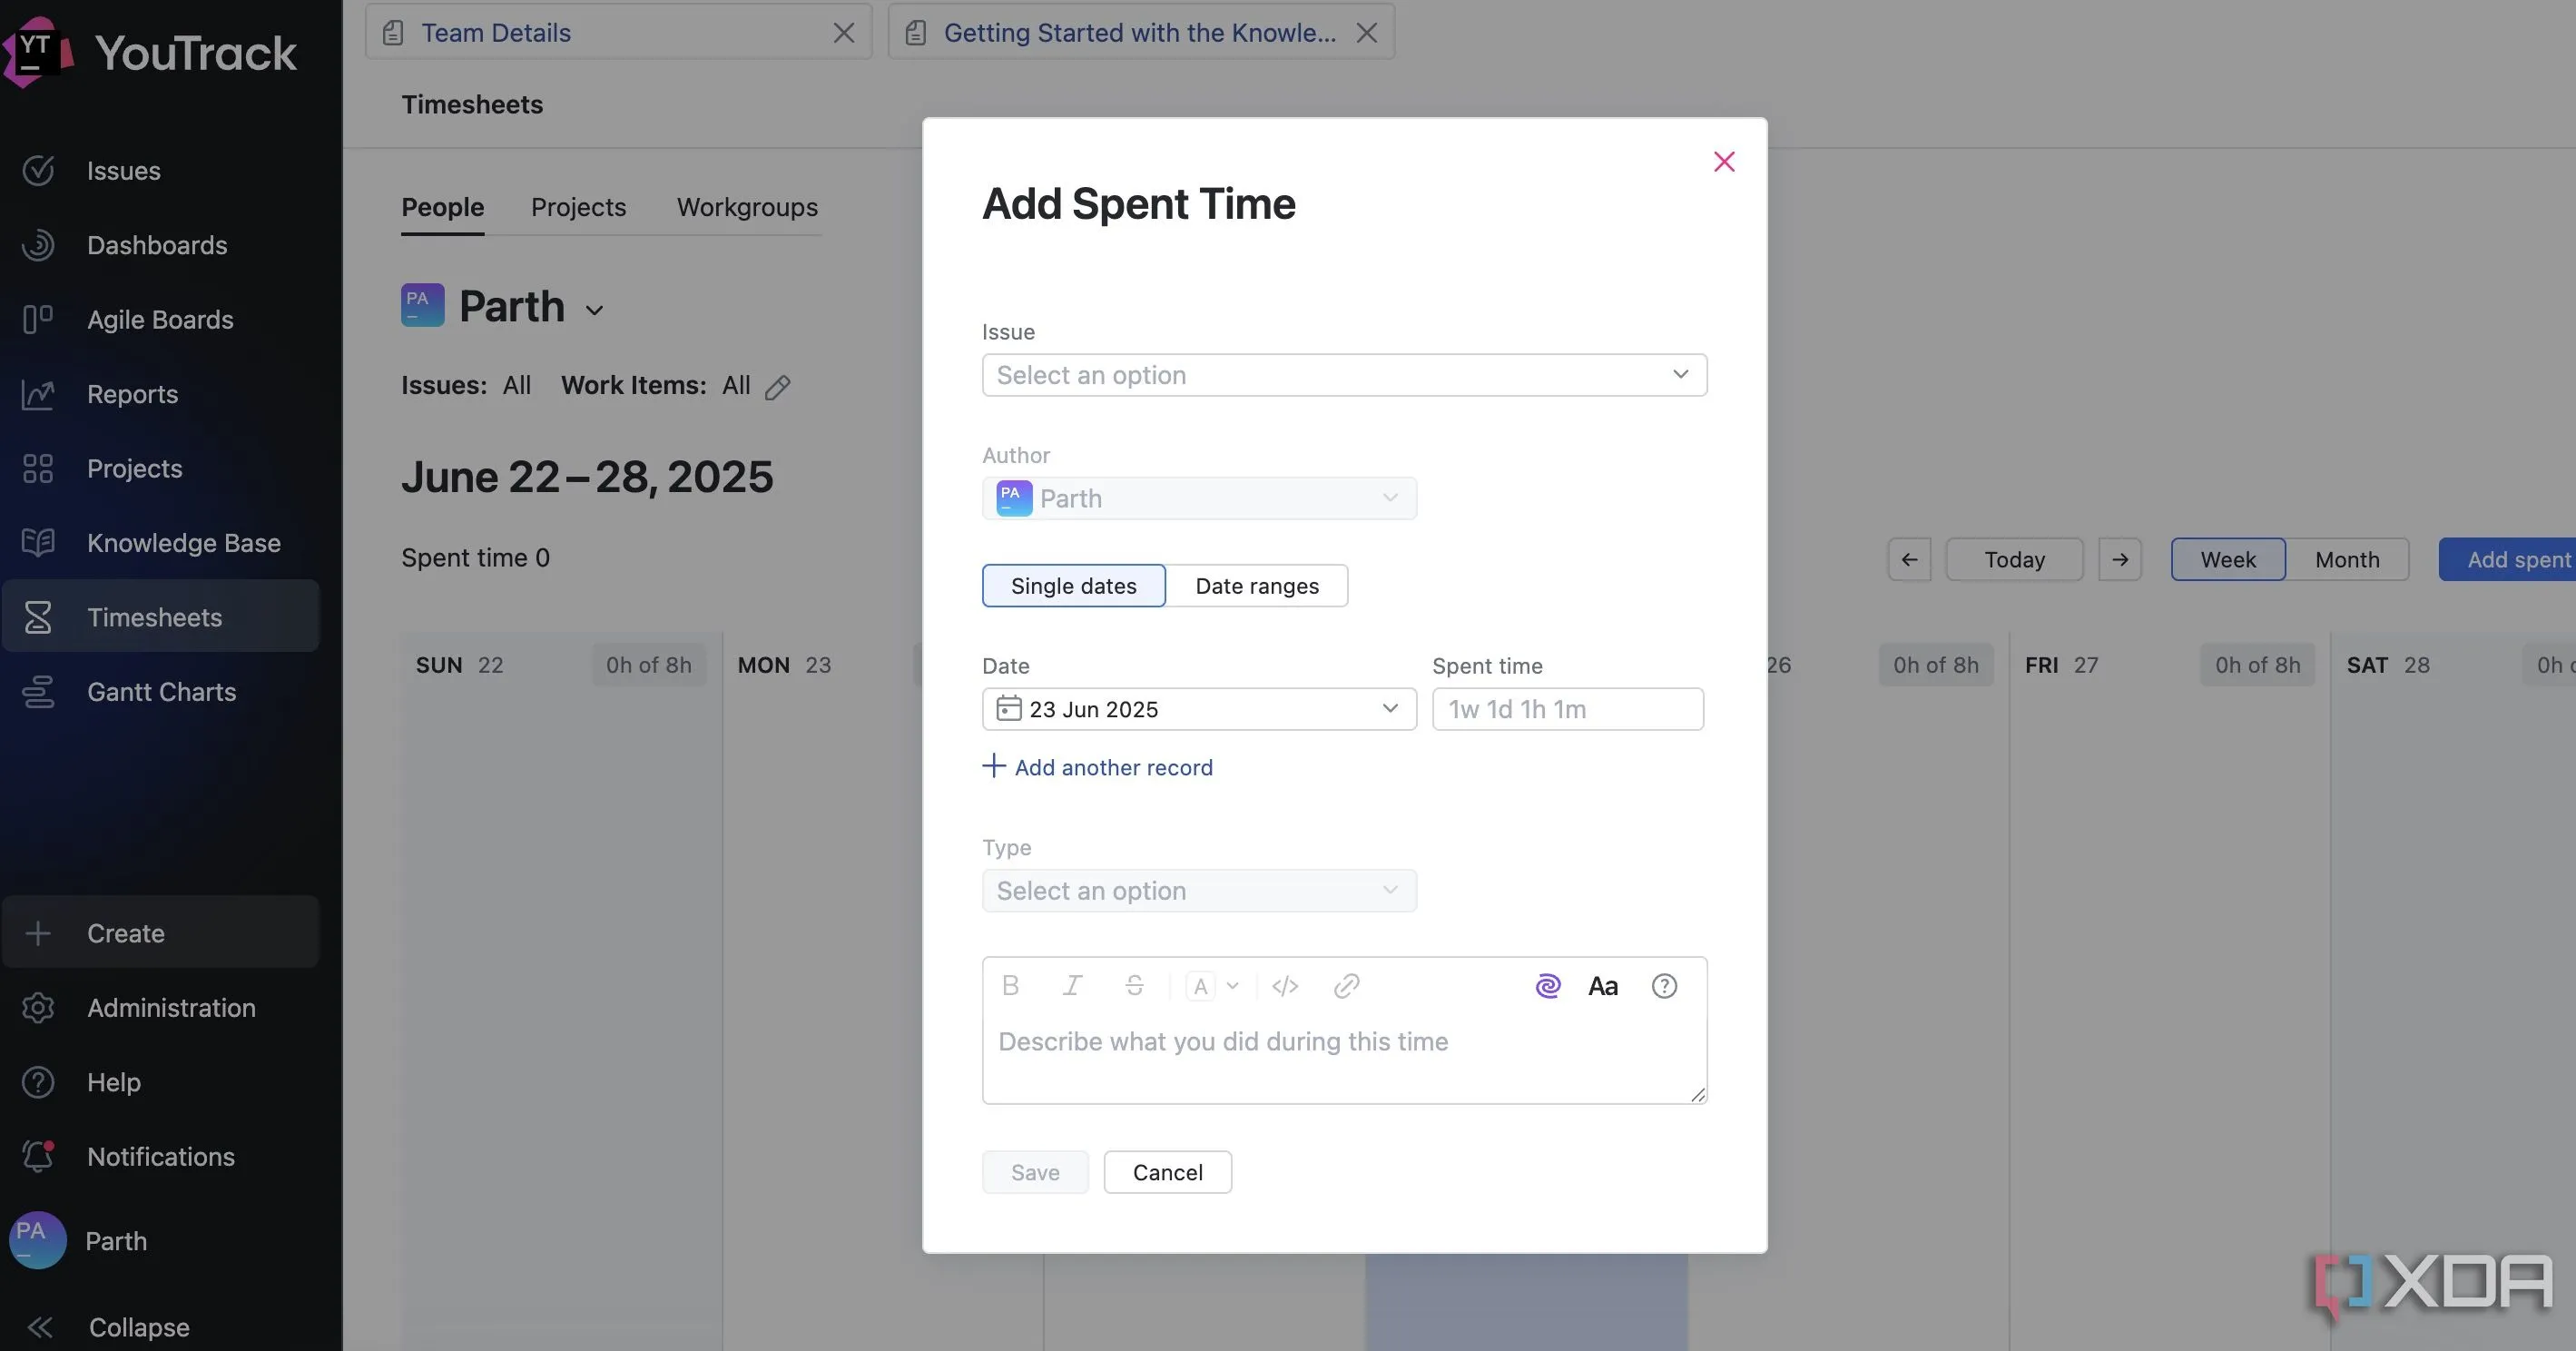The height and width of the screenshot is (1351, 2576).
Task: Go to previous week arrow
Action: tap(1909, 559)
